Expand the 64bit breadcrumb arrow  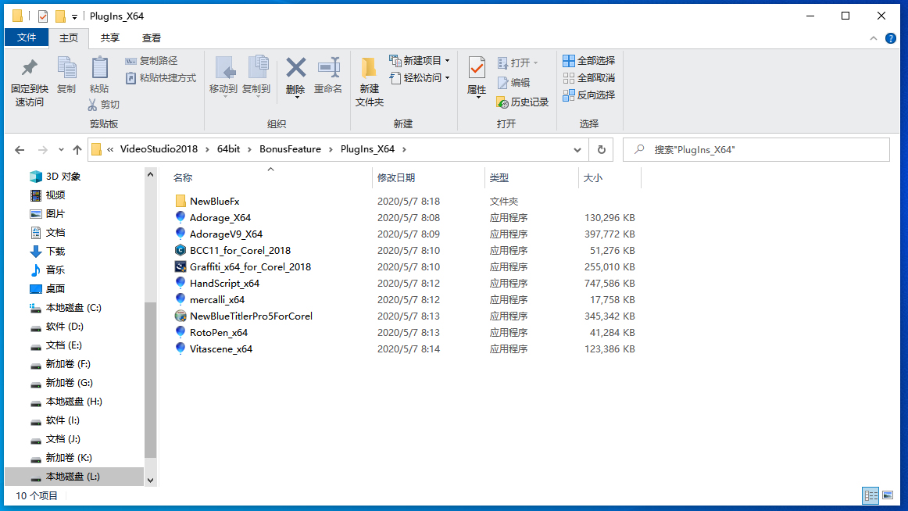249,149
